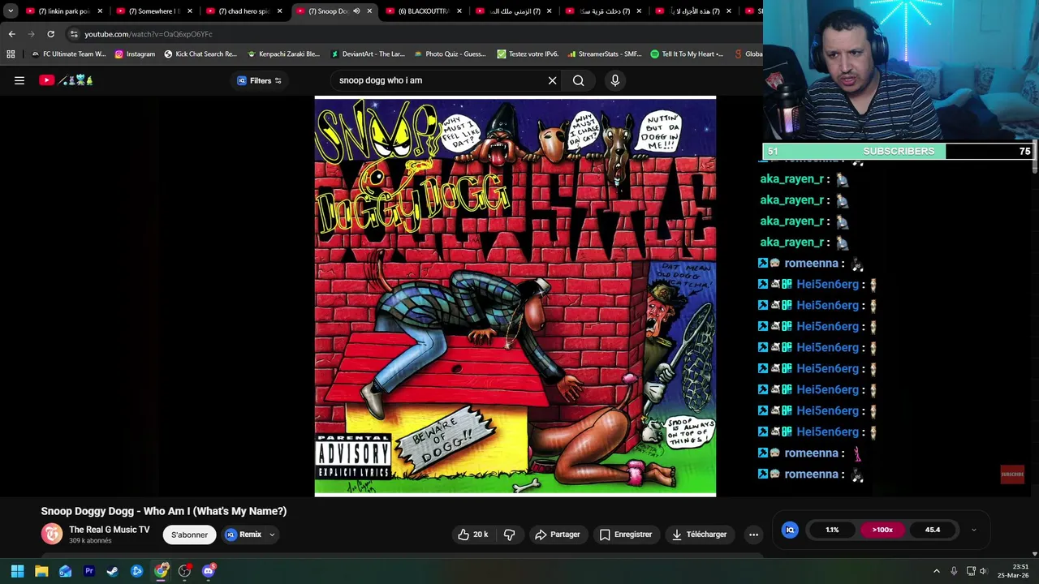This screenshot has height=584, width=1039.
Task: Go to YouTube home via logo
Action: point(66,80)
